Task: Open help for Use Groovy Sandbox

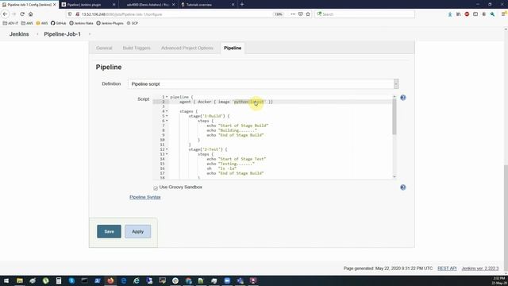Action: tap(403, 187)
